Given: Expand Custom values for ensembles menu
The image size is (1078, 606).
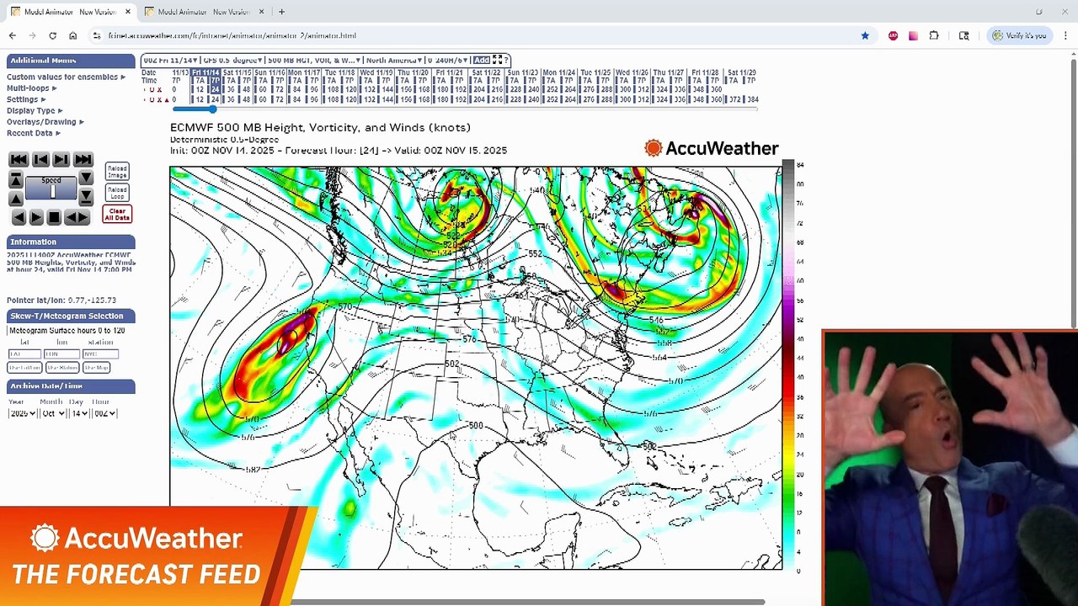Looking at the screenshot, I should point(66,77).
